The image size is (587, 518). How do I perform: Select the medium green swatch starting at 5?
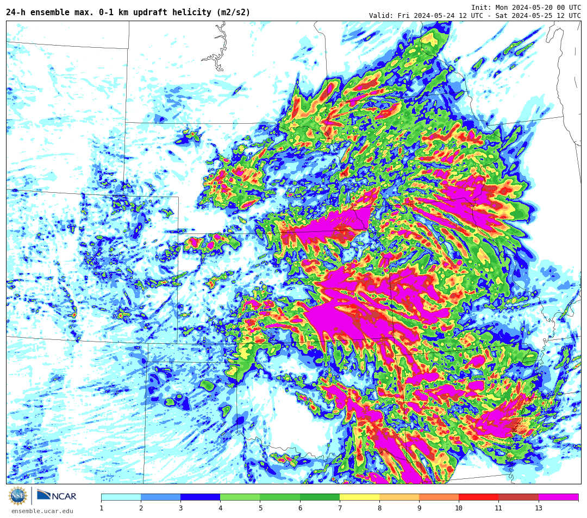click(x=280, y=497)
